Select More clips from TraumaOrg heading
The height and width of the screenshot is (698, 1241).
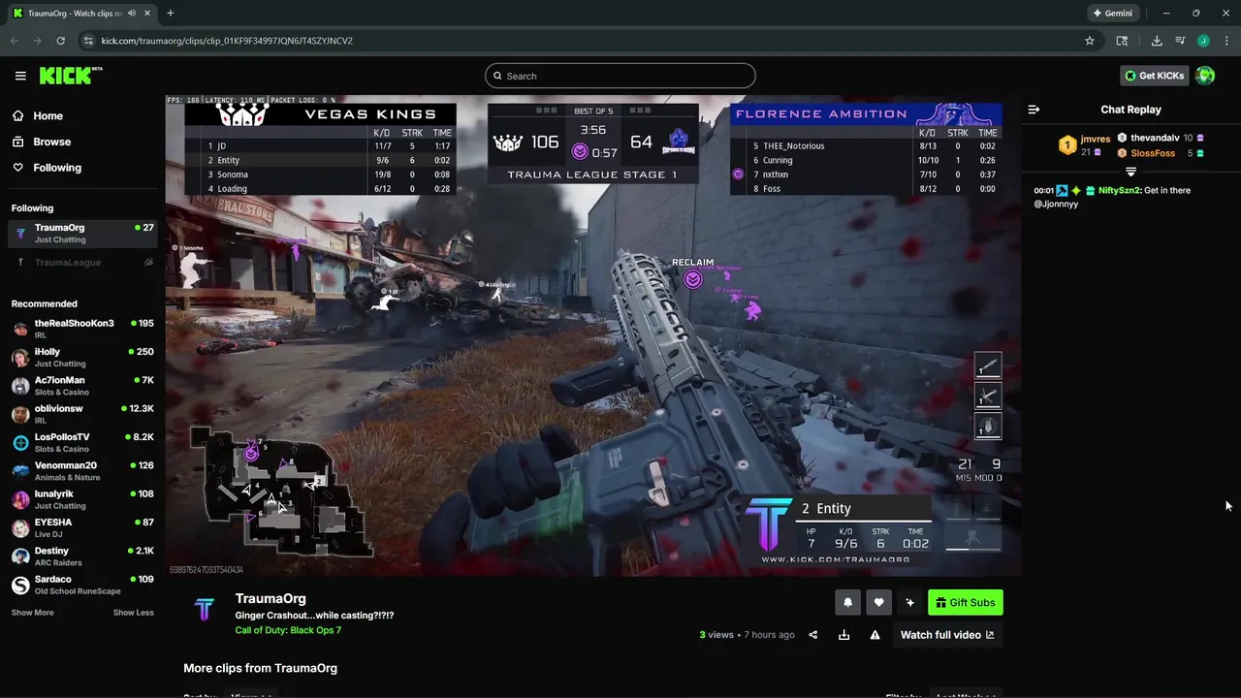tap(260, 668)
